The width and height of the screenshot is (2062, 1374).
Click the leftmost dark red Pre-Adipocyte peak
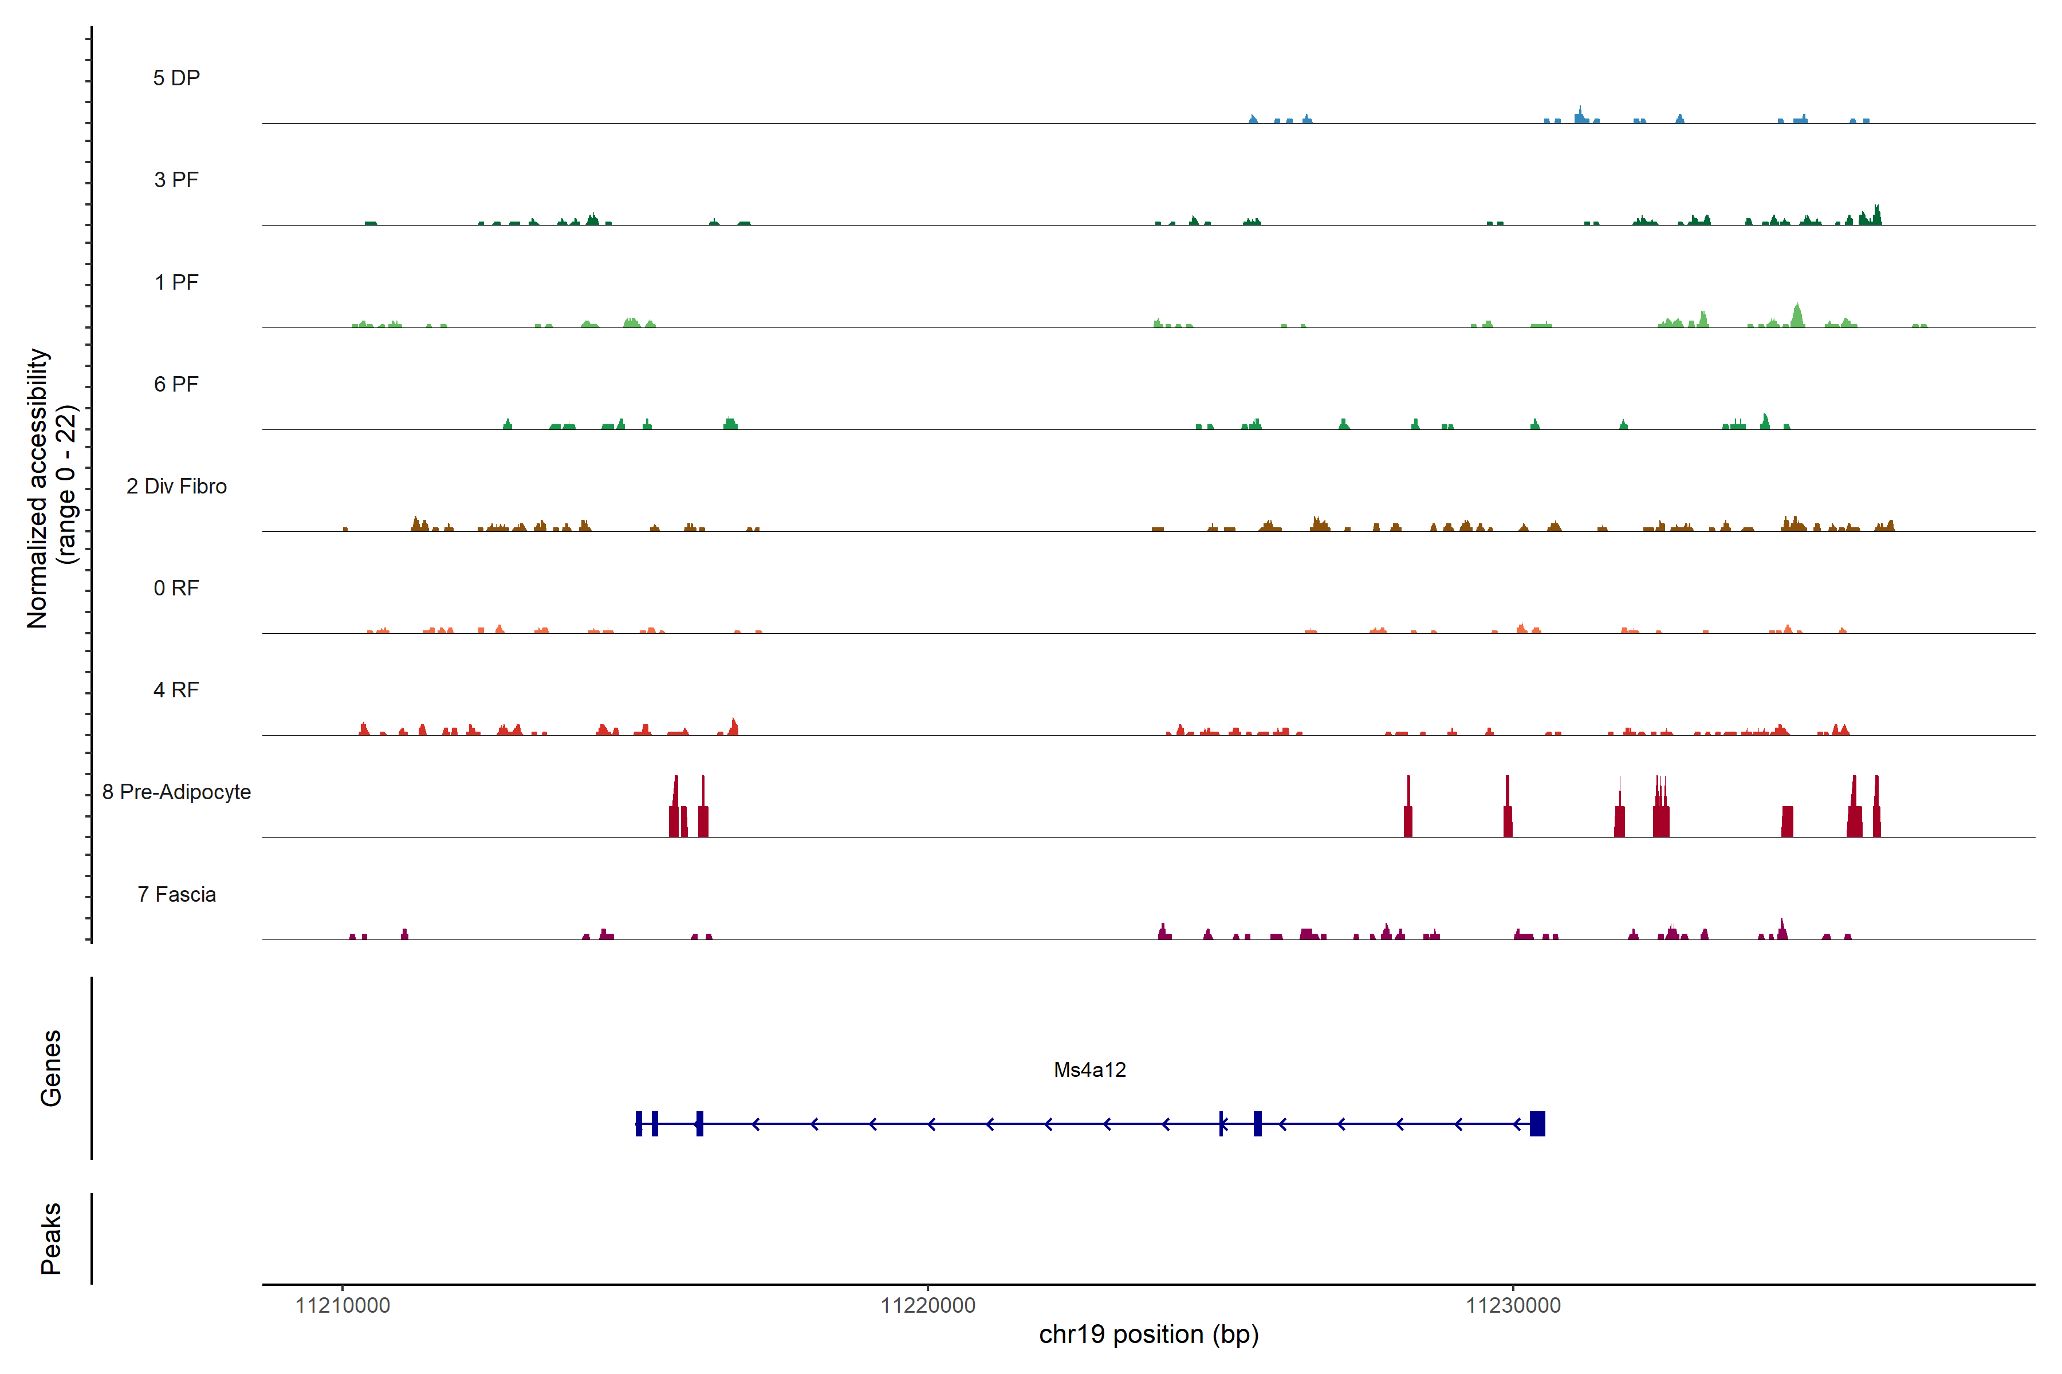pyautogui.click(x=674, y=811)
